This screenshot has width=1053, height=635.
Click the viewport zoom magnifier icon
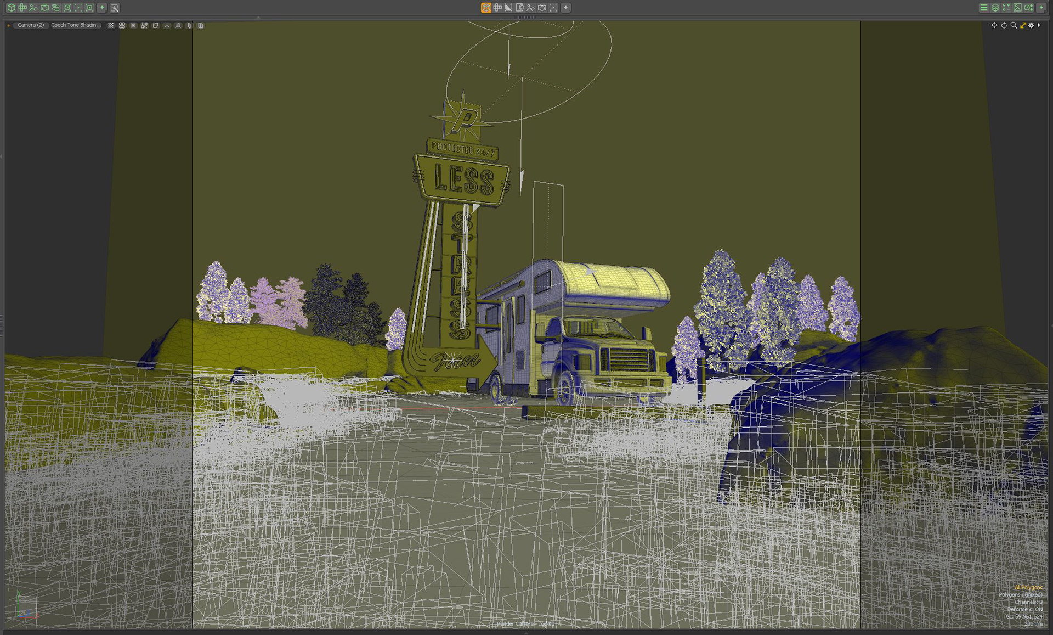pos(1014,25)
